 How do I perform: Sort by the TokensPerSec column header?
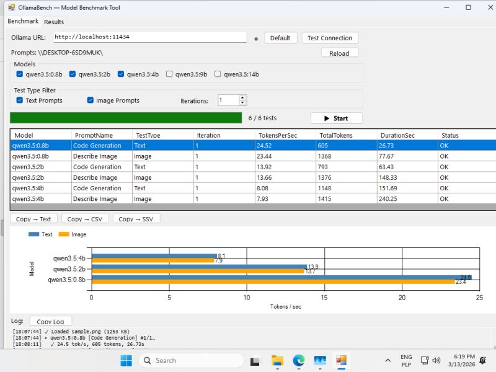pyautogui.click(x=285, y=135)
